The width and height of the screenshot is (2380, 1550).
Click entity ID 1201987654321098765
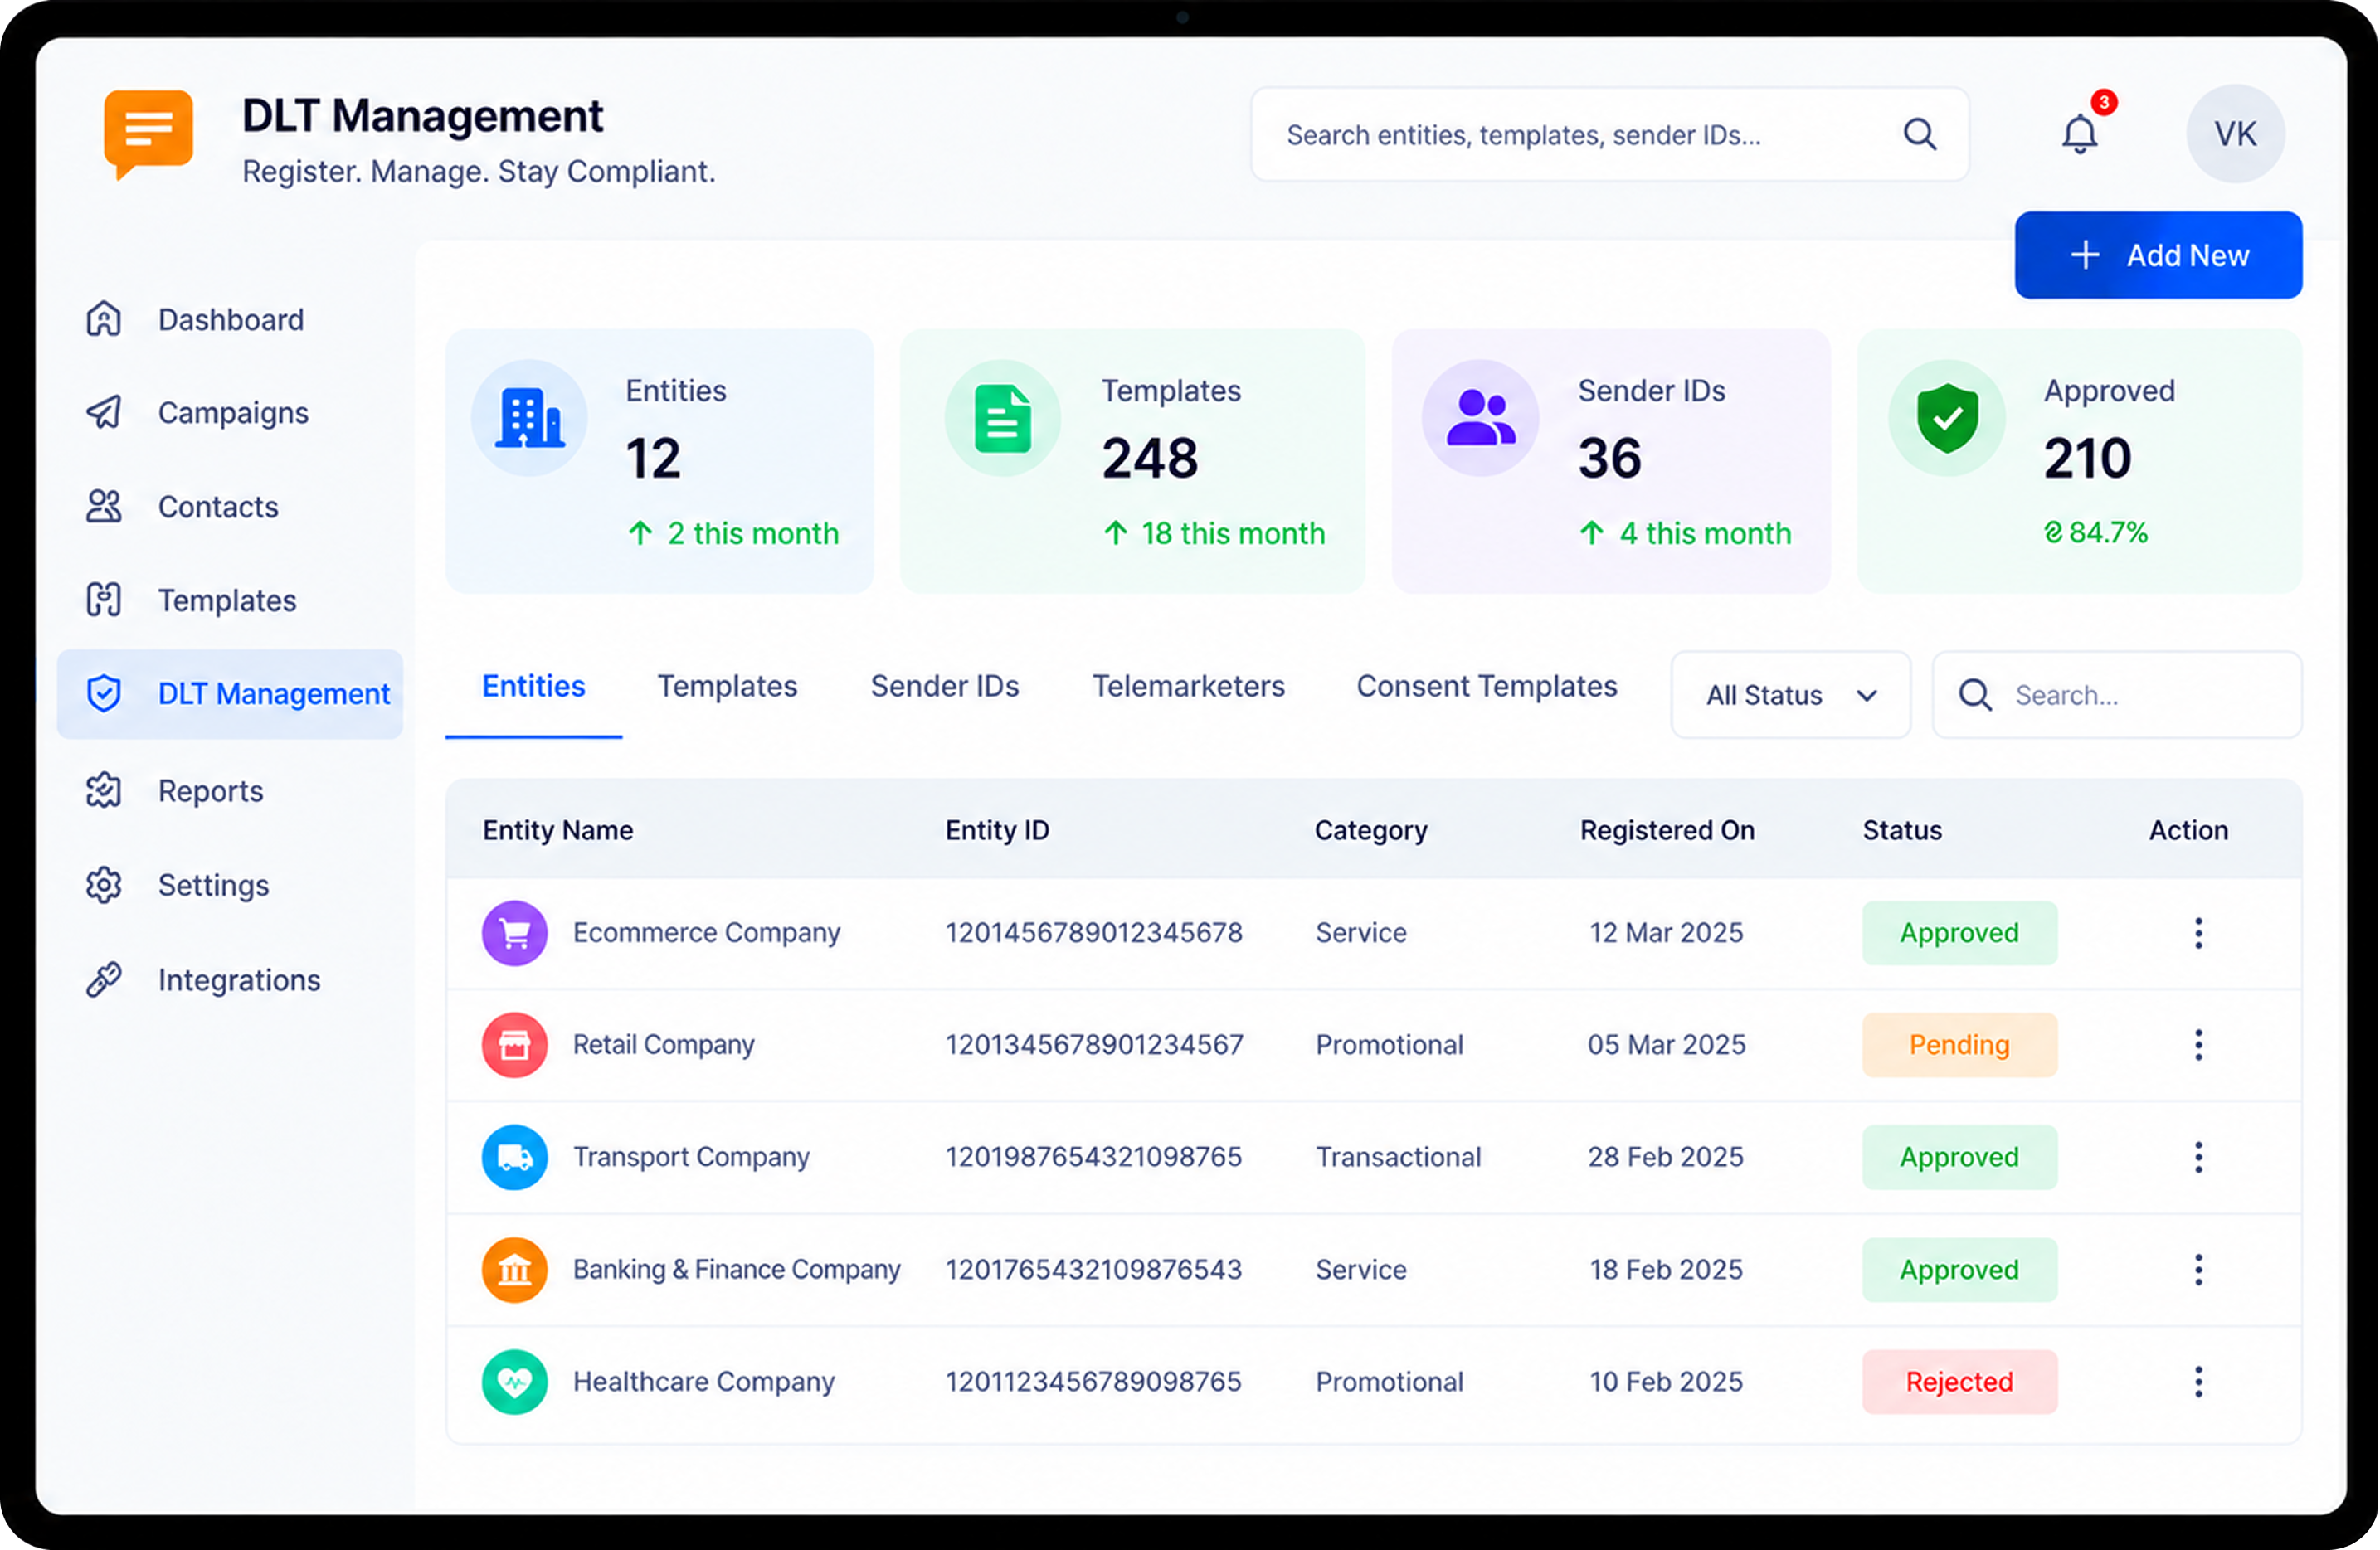(1094, 1157)
